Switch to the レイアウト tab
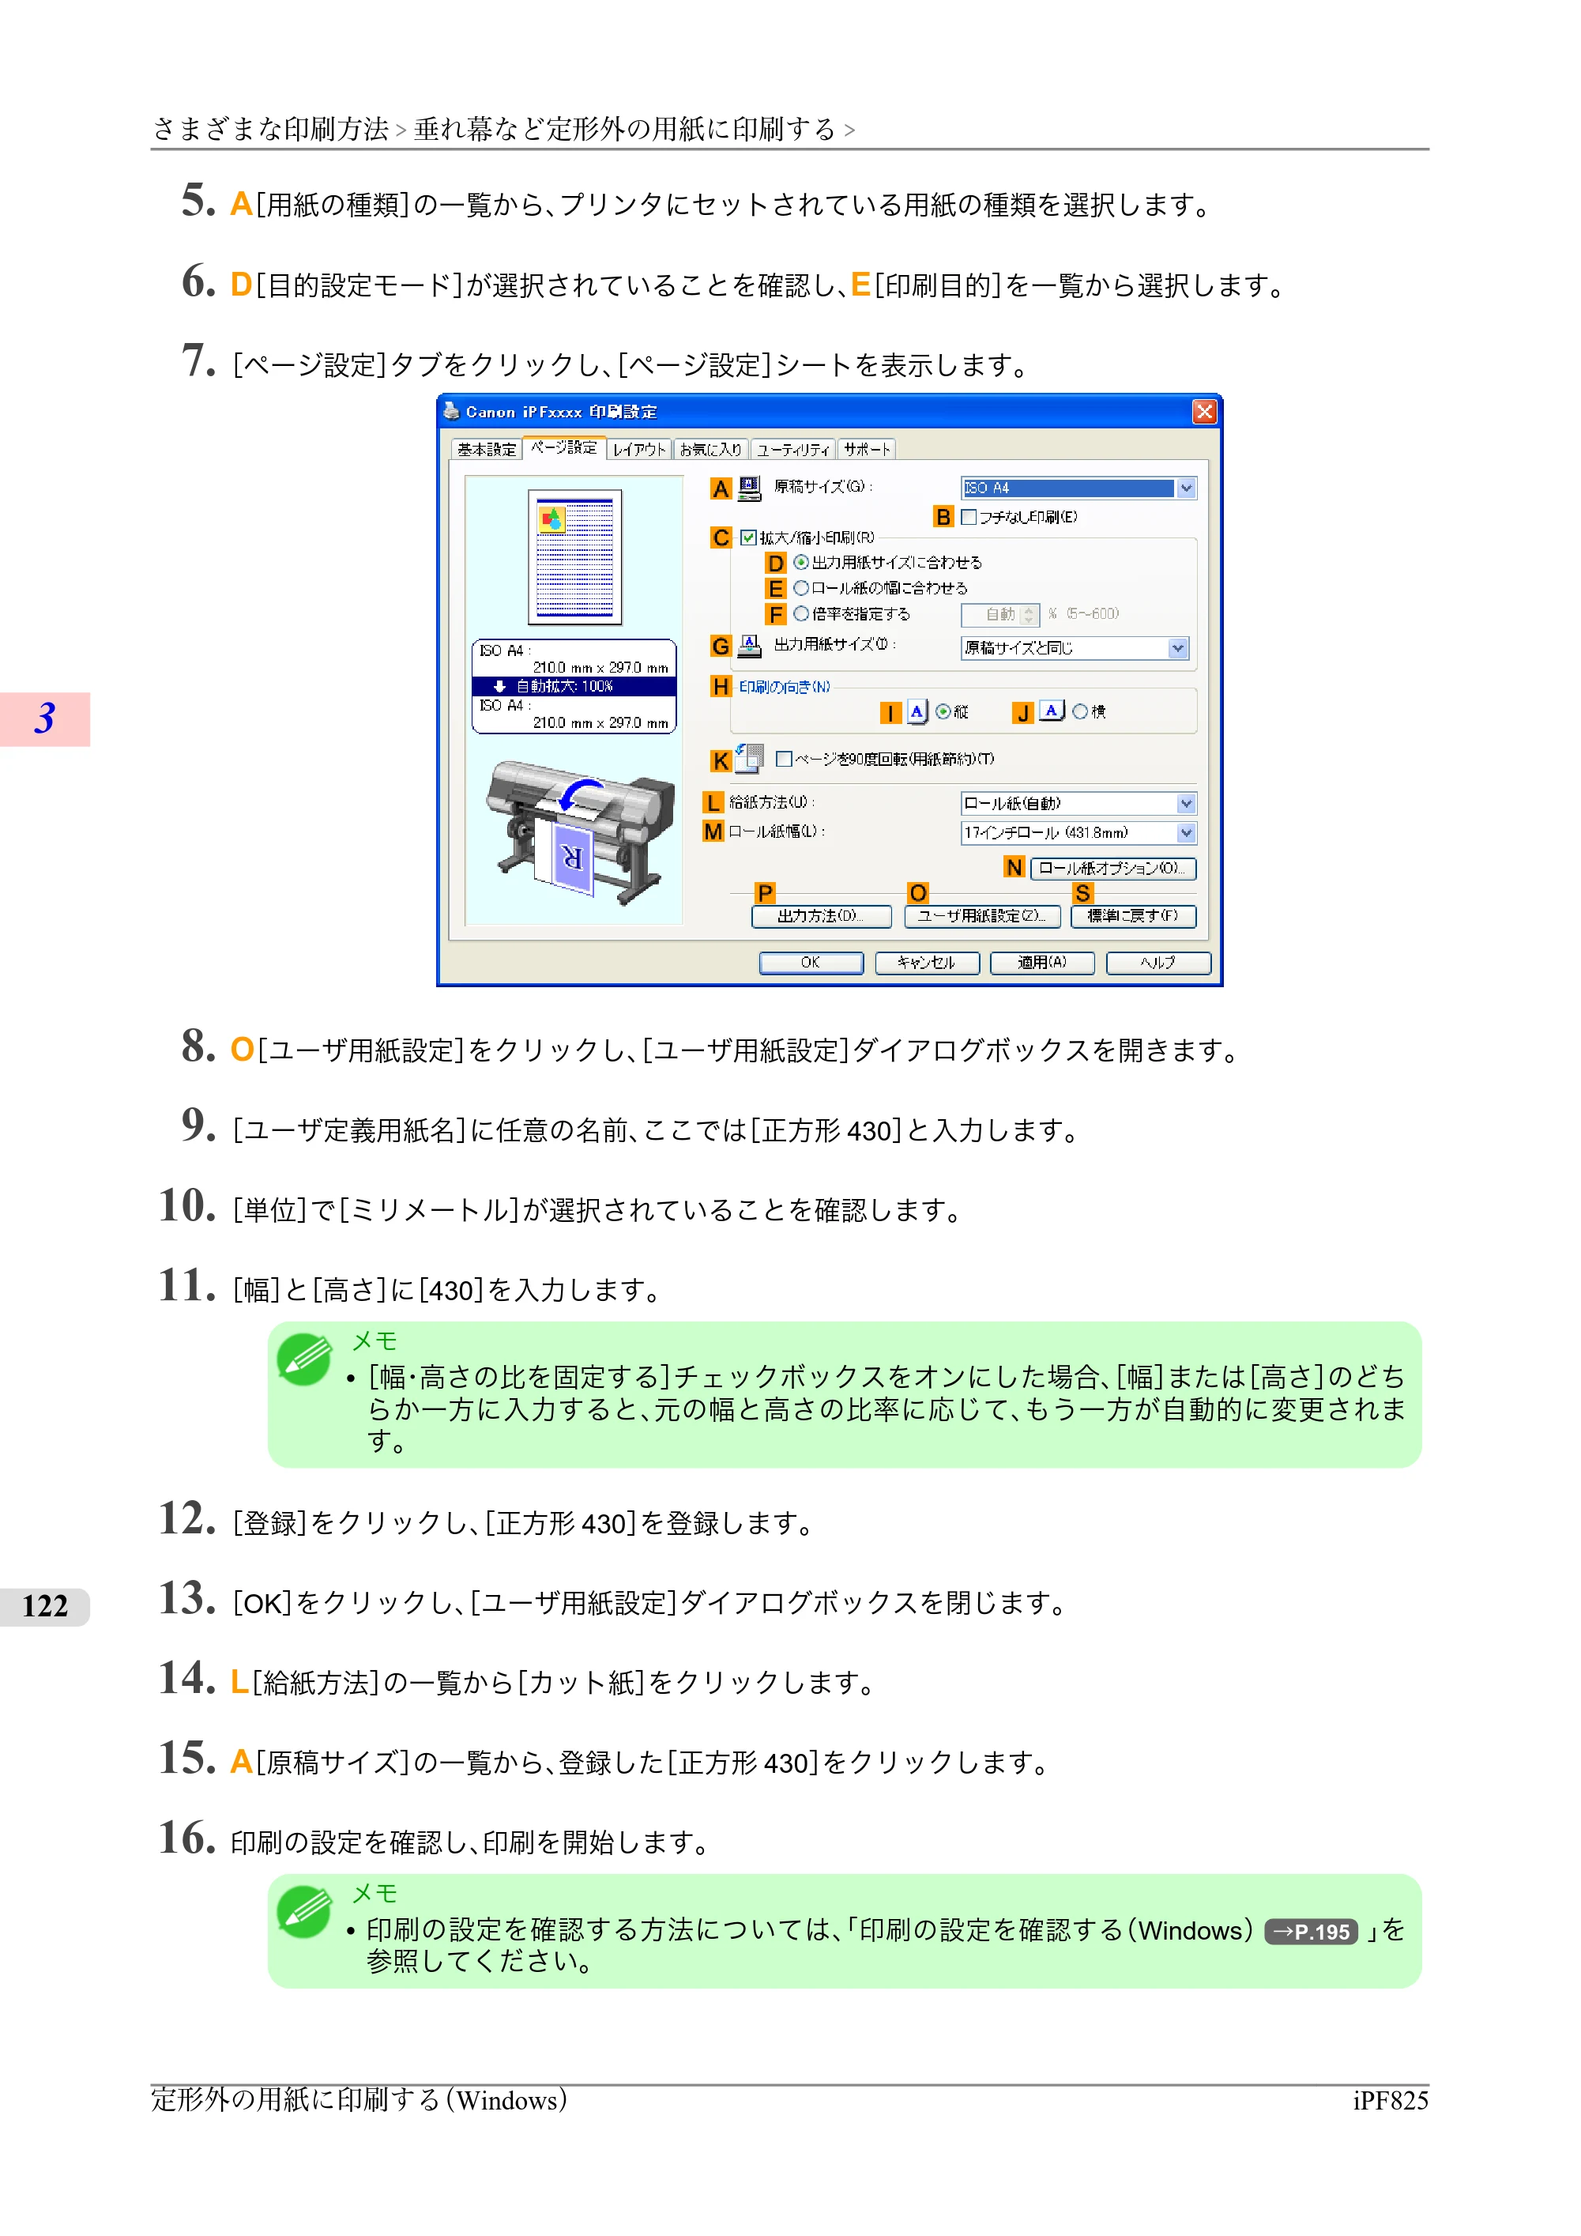This screenshot has width=1581, height=2236. point(638,449)
